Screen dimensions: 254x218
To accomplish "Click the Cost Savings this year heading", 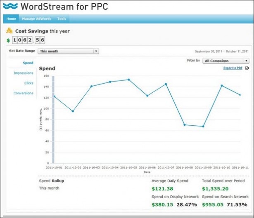I will [43, 31].
